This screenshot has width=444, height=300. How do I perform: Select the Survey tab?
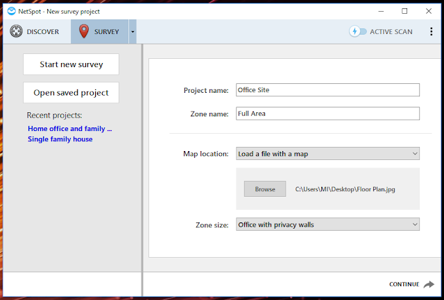tap(99, 32)
